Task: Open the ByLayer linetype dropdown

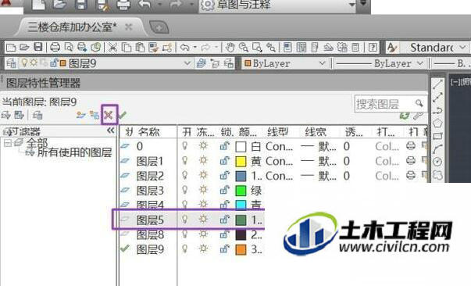Action: pyautogui.click(x=420, y=63)
